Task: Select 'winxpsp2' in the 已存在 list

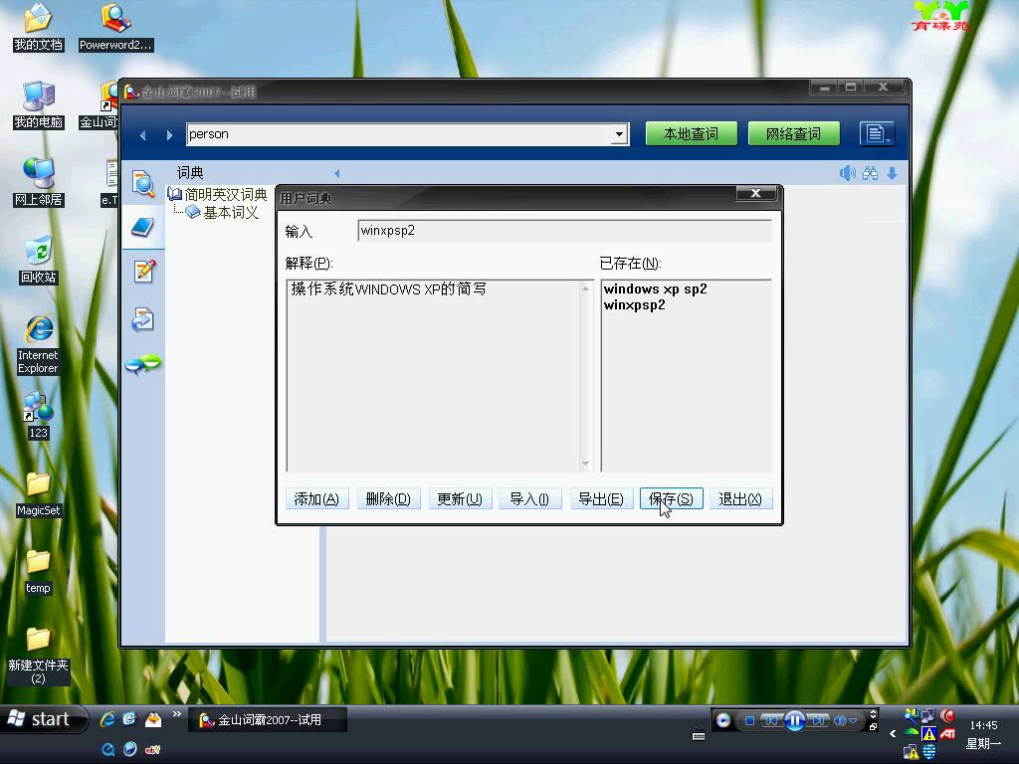Action: [x=634, y=305]
